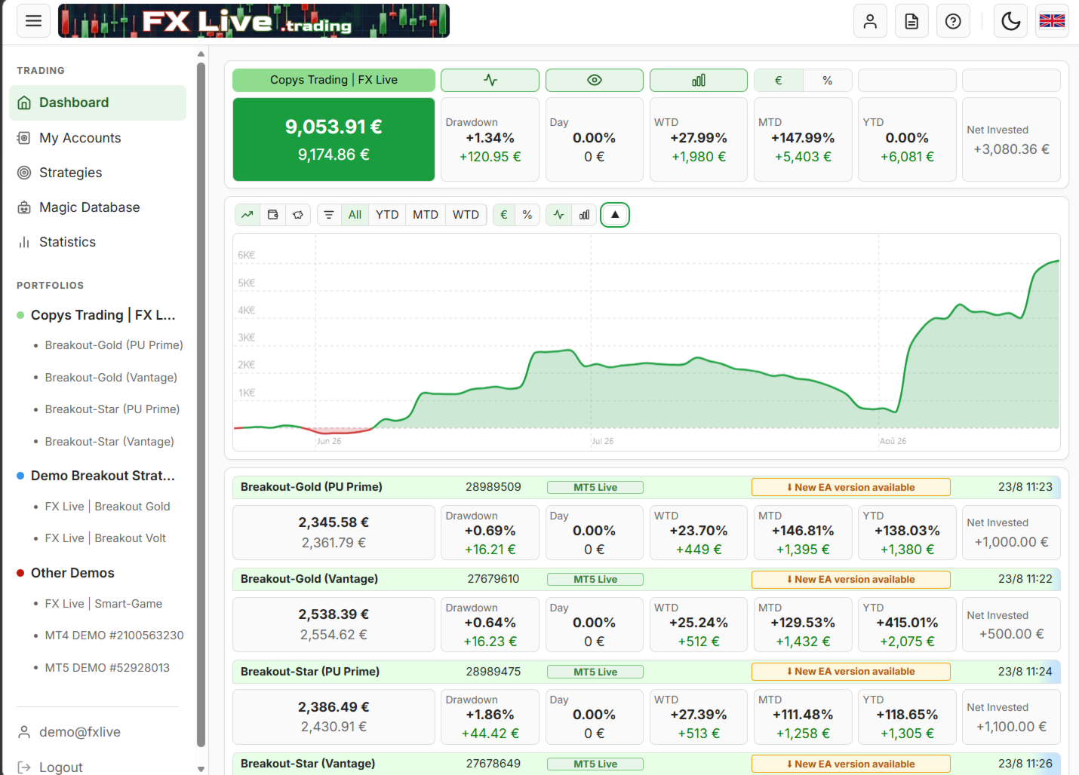Open the language flag selector

tap(1052, 21)
